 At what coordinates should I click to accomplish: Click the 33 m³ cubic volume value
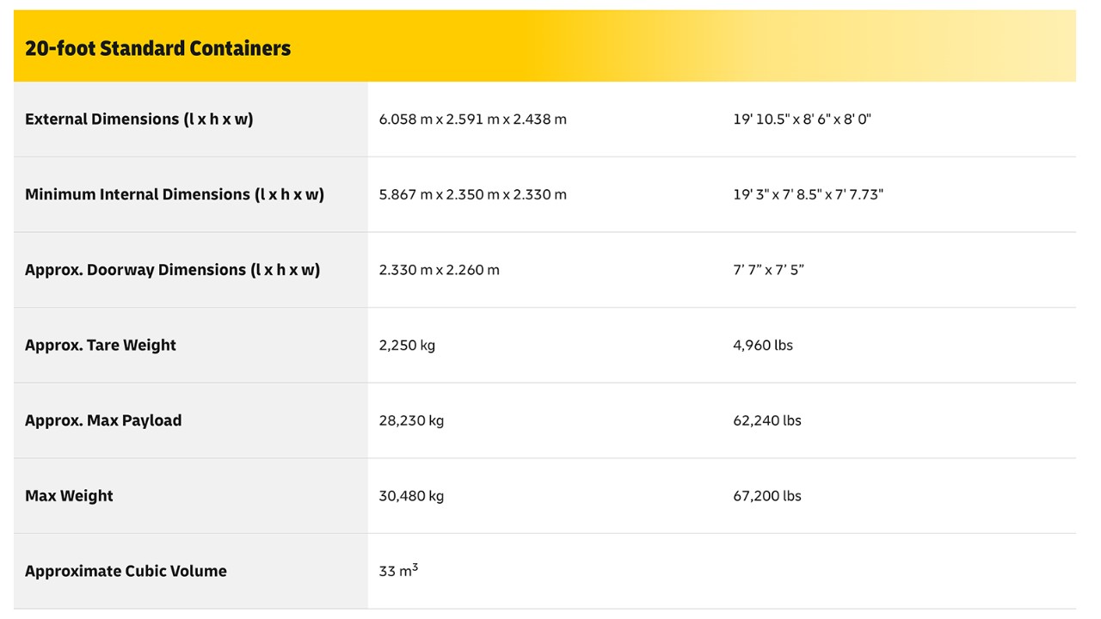398,571
